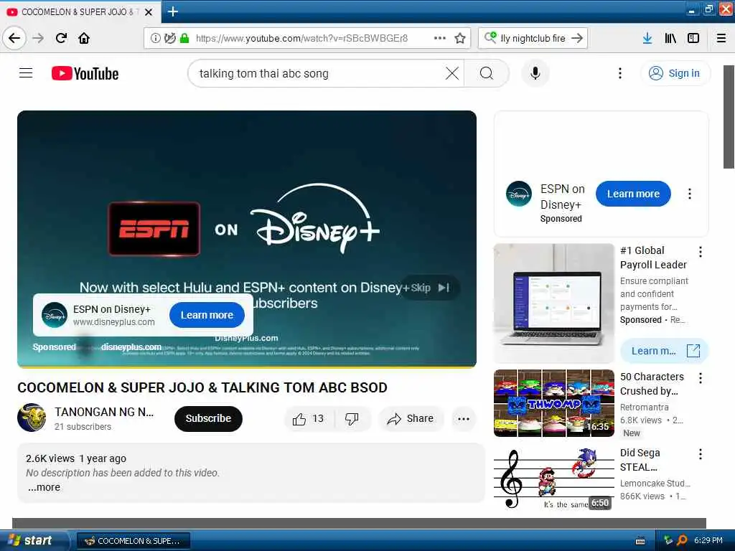The image size is (735, 551).
Task: Open the browser home page icon
Action: [84, 38]
